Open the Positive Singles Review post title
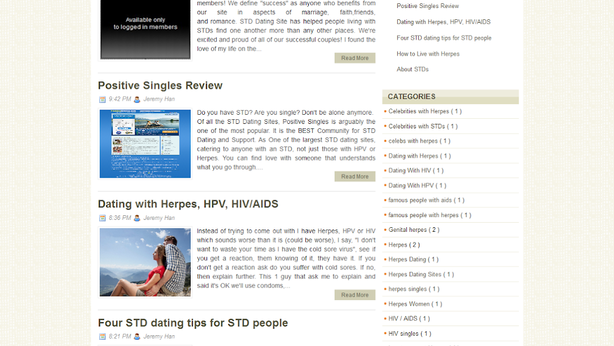This screenshot has height=346, width=614. pos(160,85)
